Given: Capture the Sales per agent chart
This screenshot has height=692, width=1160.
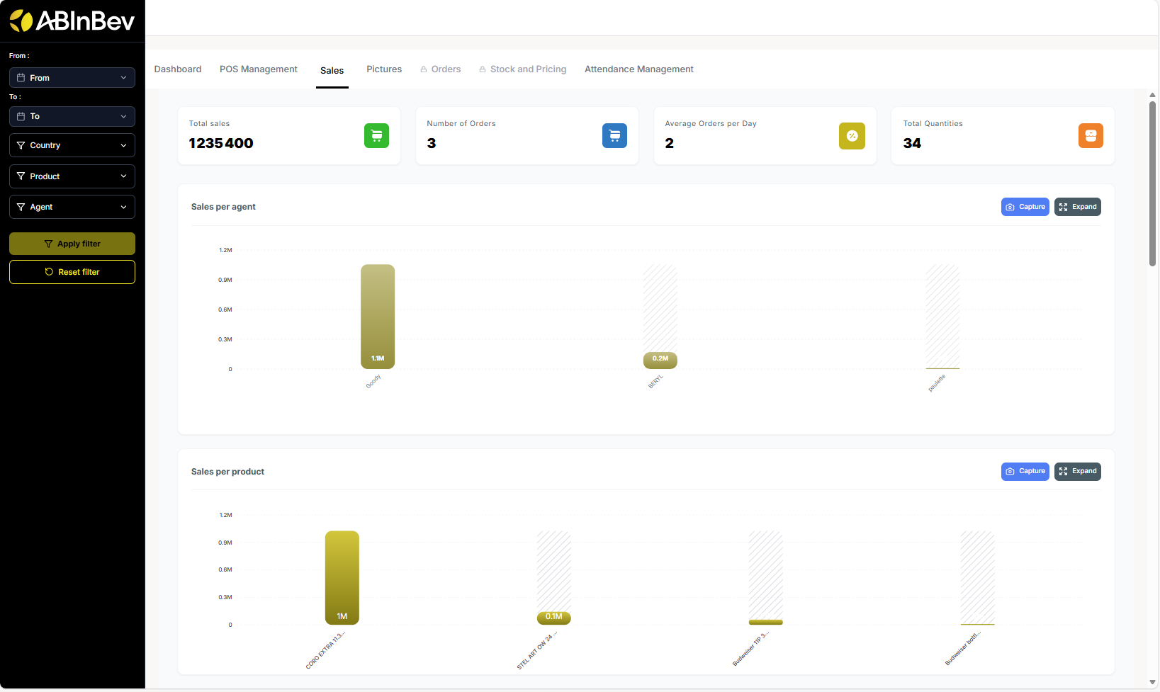Looking at the screenshot, I should pos(1025,207).
